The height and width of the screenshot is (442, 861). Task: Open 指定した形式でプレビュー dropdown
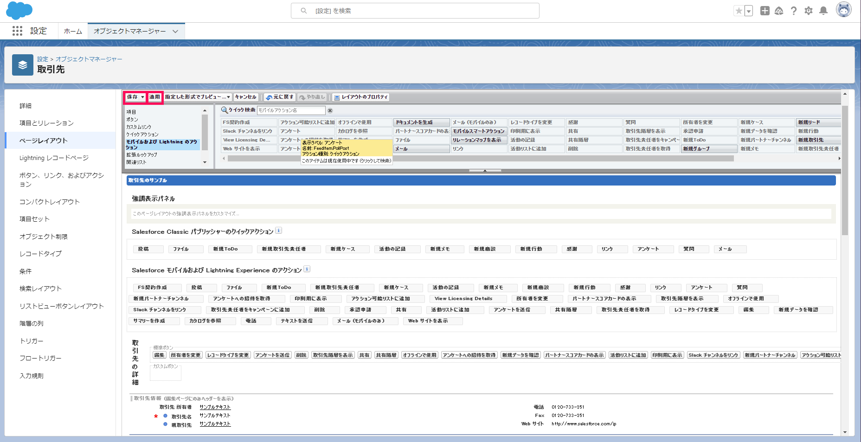click(198, 97)
